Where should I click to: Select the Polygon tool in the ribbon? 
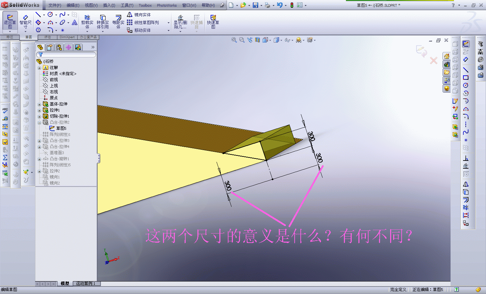[38, 30]
